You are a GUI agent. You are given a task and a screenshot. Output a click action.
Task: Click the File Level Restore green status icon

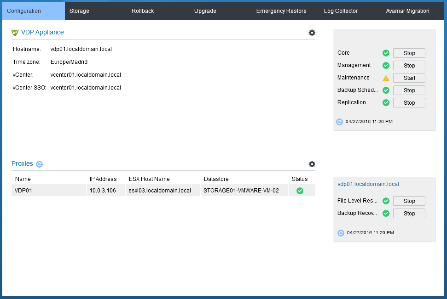(x=386, y=201)
